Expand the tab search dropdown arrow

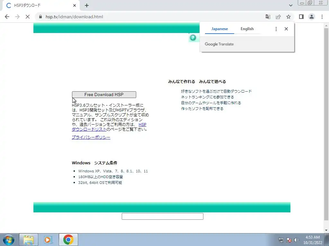coord(290,5)
